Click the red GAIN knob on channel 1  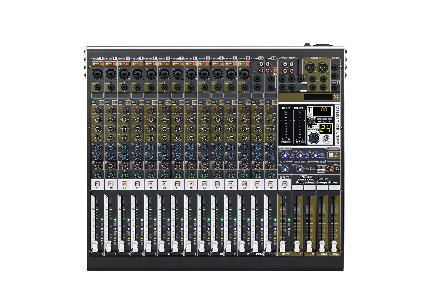[98, 111]
